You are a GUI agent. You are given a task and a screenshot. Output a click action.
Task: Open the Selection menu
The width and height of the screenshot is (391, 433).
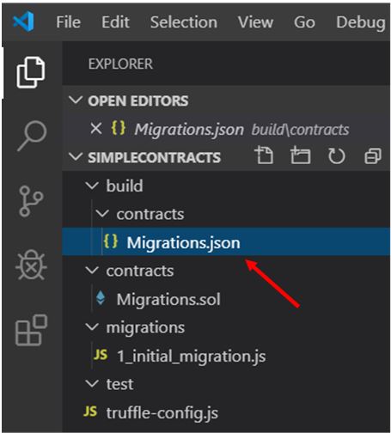point(184,22)
